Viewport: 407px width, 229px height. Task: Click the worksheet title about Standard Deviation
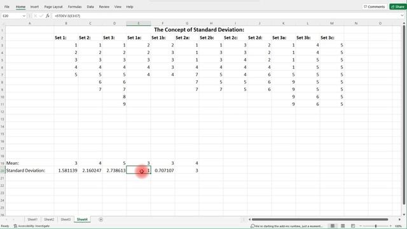coord(199,30)
